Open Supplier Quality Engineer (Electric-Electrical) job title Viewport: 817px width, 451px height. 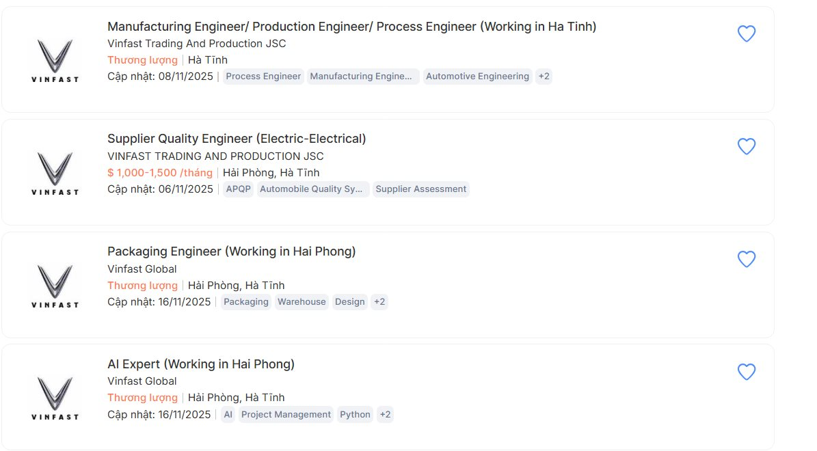pos(237,139)
